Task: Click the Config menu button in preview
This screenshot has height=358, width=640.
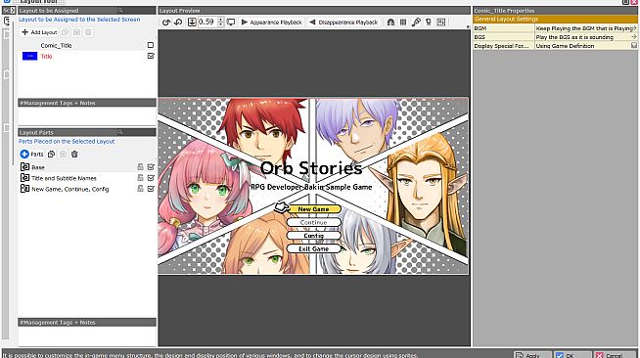Action: (x=313, y=236)
